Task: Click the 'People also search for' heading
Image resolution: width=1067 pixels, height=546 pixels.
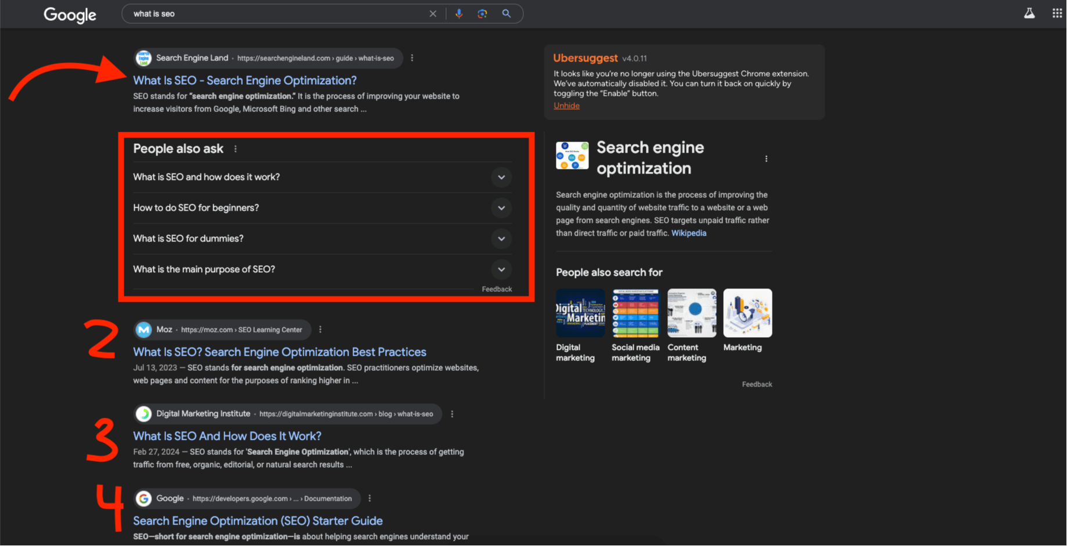Action: coord(609,273)
